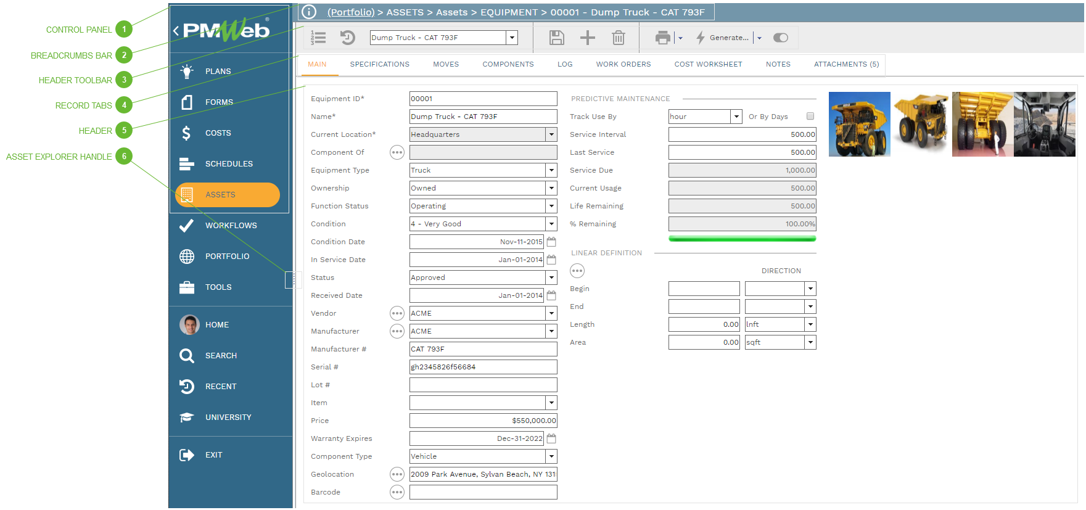Viewport: 1086px width, 510px height.
Task: Click ellipsis button next to Geolocation
Action: tap(397, 474)
